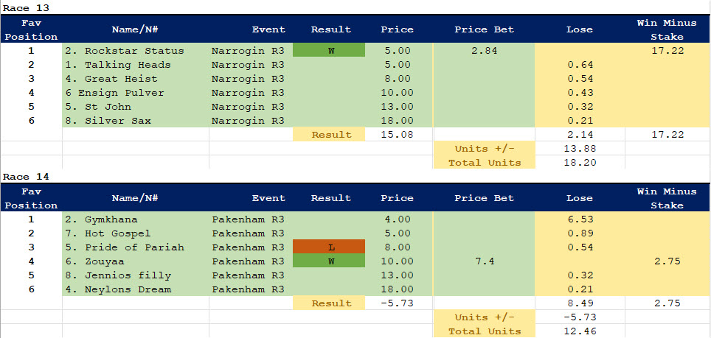Click the green W result cell for Rockstar Status

point(329,51)
